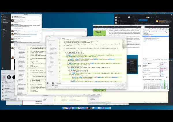
Task: Click the element picker icon in DevTools
Action: (143, 31)
